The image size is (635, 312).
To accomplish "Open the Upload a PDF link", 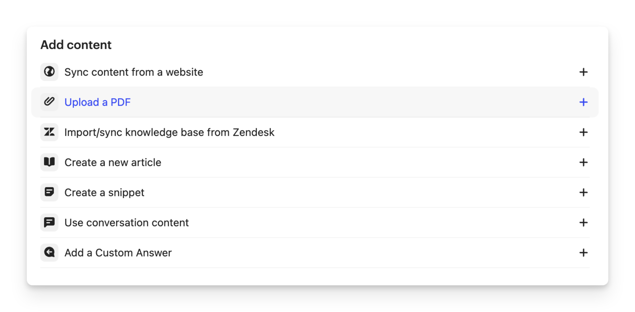I will (x=97, y=102).
